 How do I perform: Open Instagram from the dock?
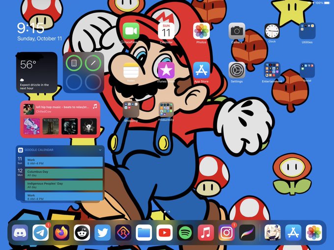pyautogui.click(x=226, y=232)
